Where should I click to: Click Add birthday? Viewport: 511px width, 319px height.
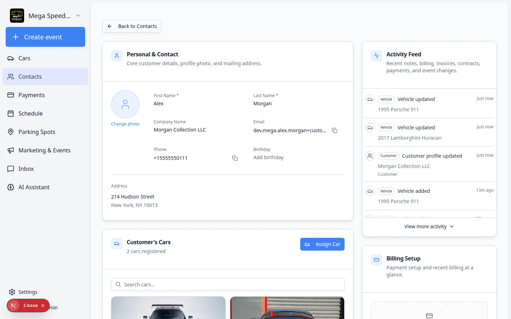pos(269,157)
